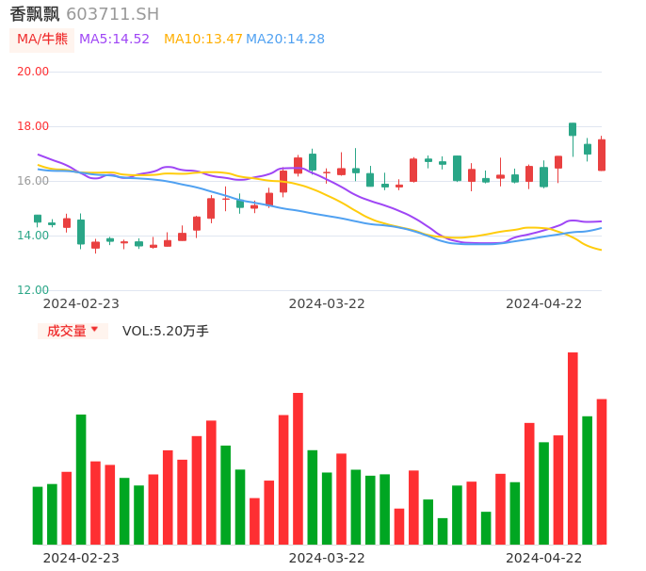Click the VOL:5.20万手 volume readout
The image size is (646, 571).
[x=165, y=331]
